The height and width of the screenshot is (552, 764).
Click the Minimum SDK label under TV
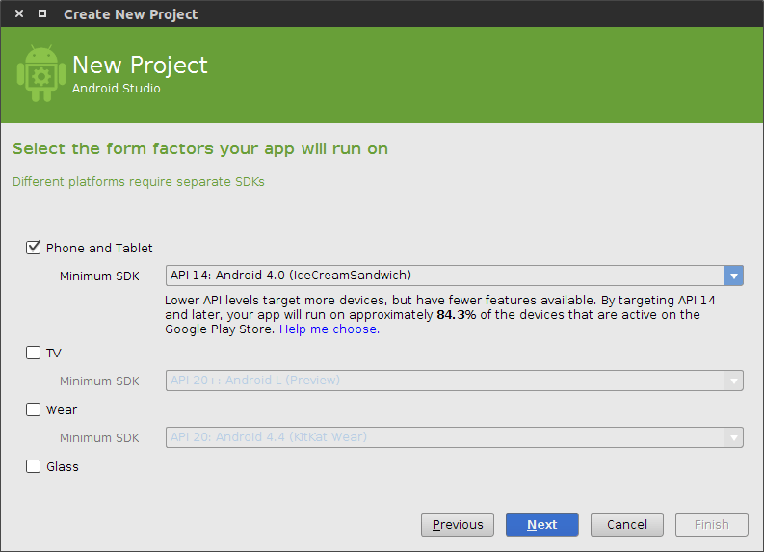[x=99, y=381]
